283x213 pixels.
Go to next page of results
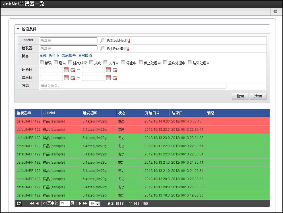pos(80,203)
